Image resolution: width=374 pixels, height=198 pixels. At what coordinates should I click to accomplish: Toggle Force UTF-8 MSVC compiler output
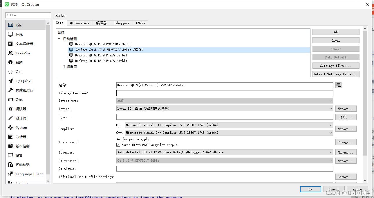(118, 145)
